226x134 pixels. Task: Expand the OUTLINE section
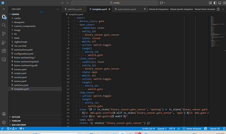[x=35, y=117]
